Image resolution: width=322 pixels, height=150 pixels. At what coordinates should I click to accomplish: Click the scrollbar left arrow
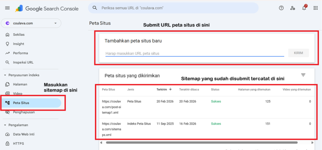point(101,142)
